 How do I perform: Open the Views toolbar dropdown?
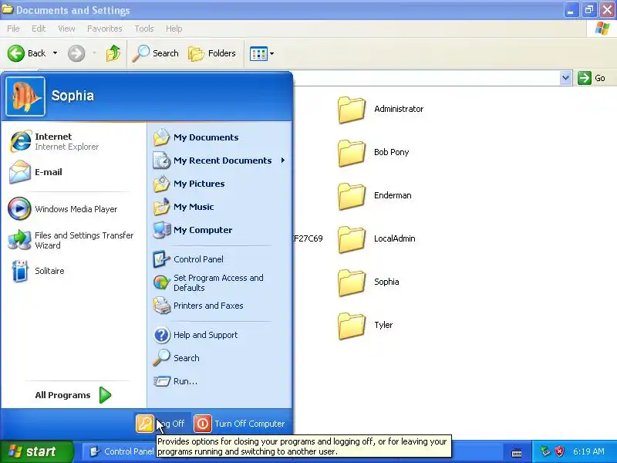[x=261, y=53]
